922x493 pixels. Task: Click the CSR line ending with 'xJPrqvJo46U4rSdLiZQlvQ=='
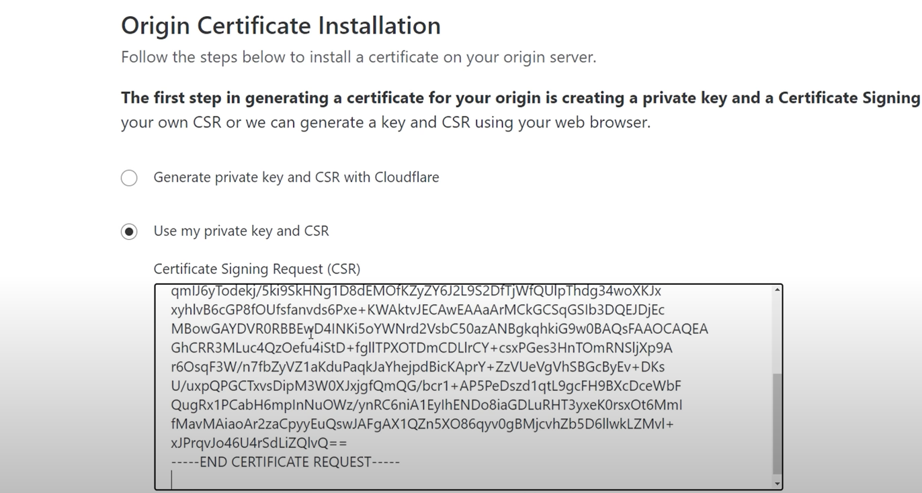259,443
